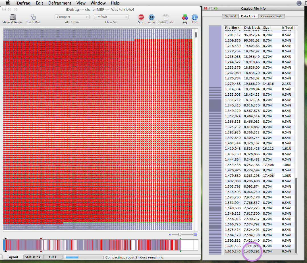Click size value 26,112
The height and width of the screenshot is (263, 307).
click(x=268, y=149)
